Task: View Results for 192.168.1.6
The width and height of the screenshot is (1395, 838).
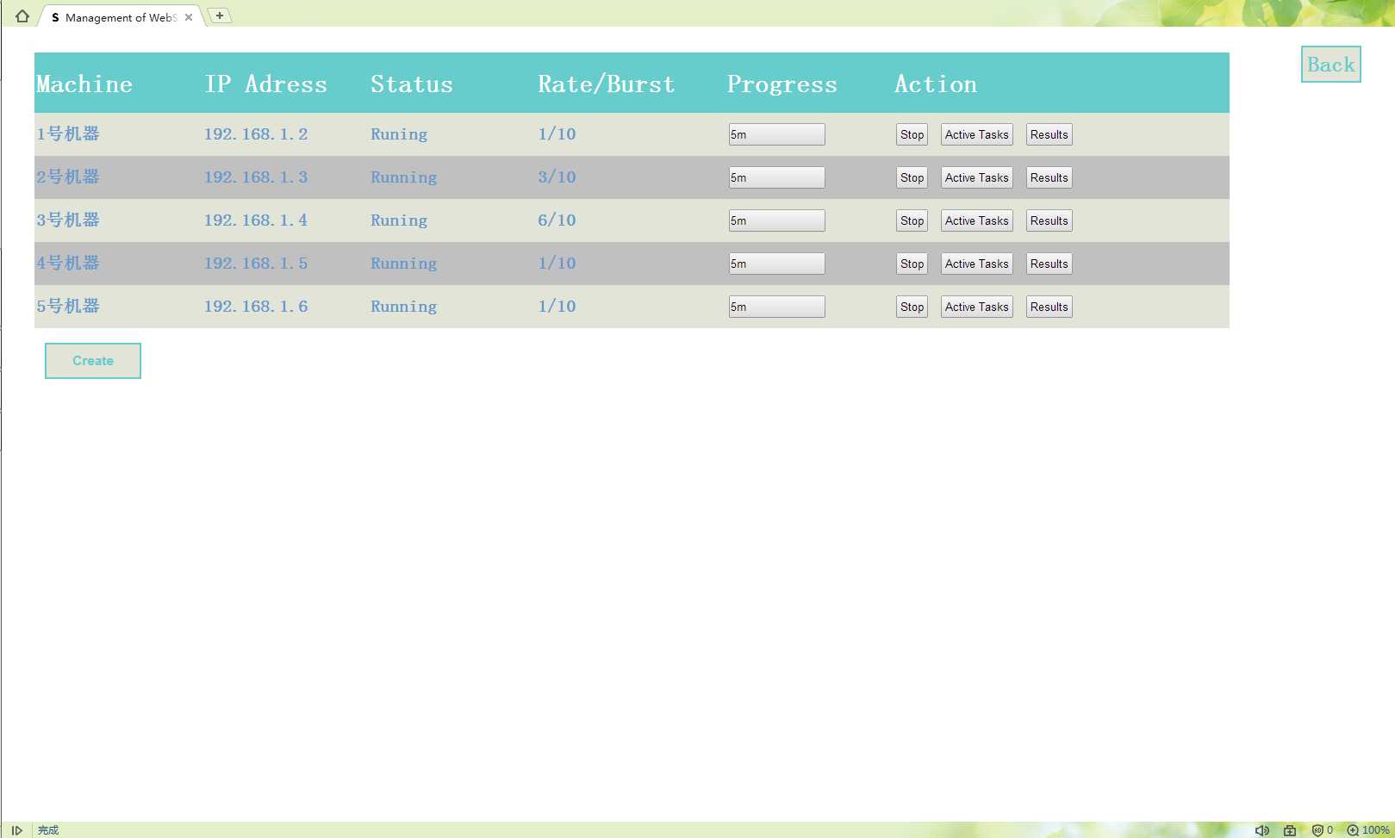Action: coord(1049,307)
